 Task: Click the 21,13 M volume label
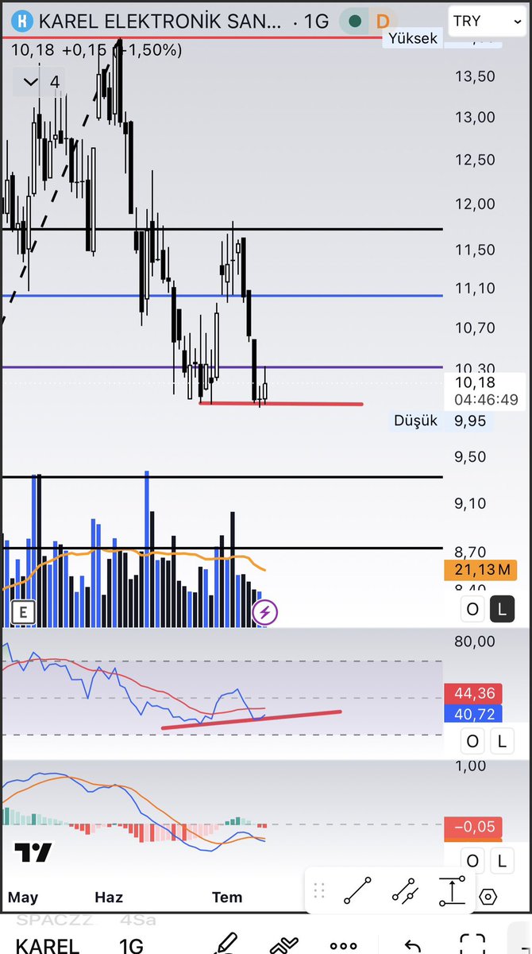(x=480, y=569)
